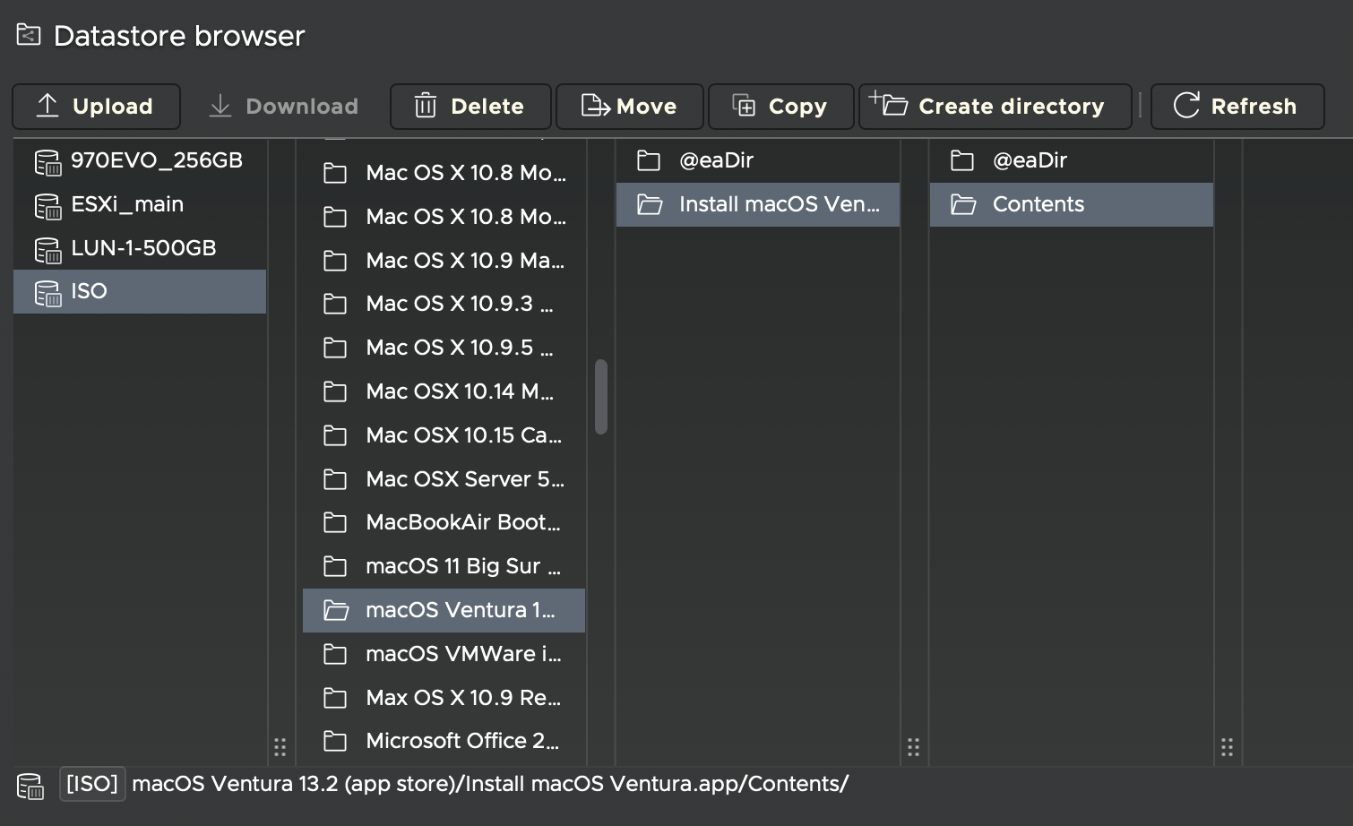
Task: Open the Mac OS X 10.9 Ma... folder
Action: [444, 261]
